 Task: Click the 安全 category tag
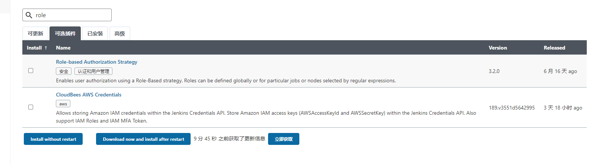[64, 71]
